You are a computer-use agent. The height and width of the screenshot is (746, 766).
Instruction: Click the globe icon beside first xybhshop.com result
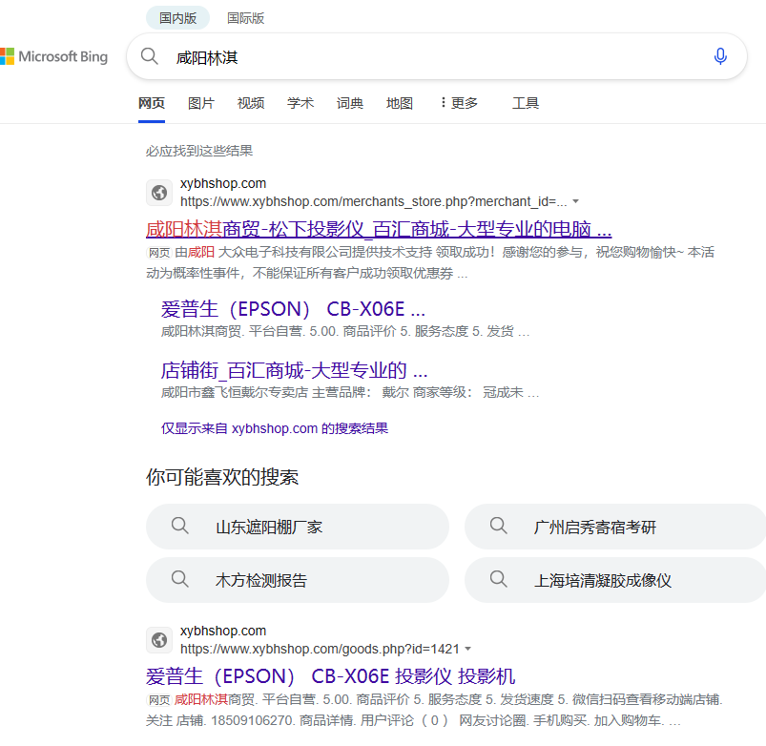tap(159, 193)
